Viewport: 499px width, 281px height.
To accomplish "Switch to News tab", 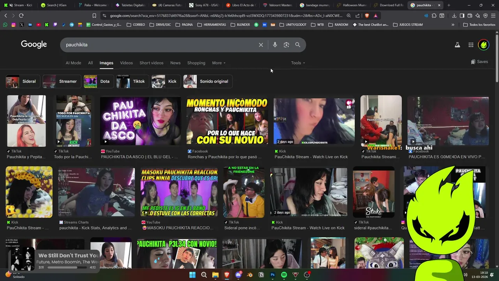I will coord(175,63).
